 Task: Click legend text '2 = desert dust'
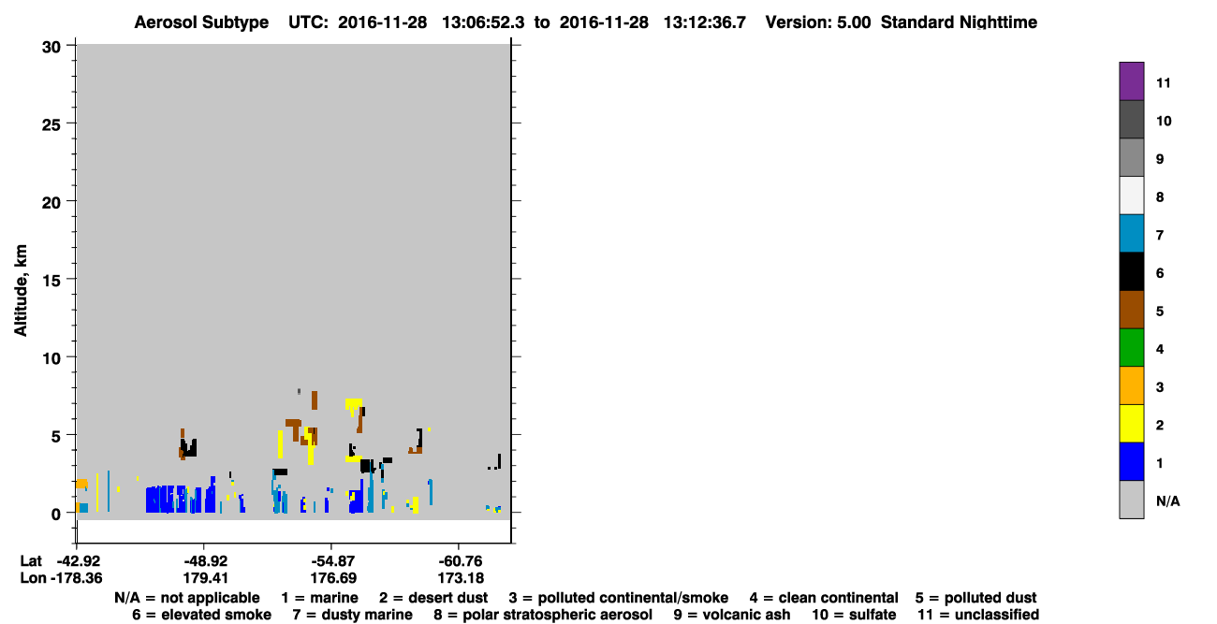pos(433,598)
